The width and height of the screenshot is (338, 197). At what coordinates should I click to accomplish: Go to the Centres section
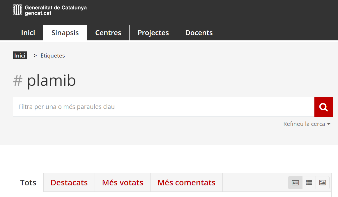(108, 33)
